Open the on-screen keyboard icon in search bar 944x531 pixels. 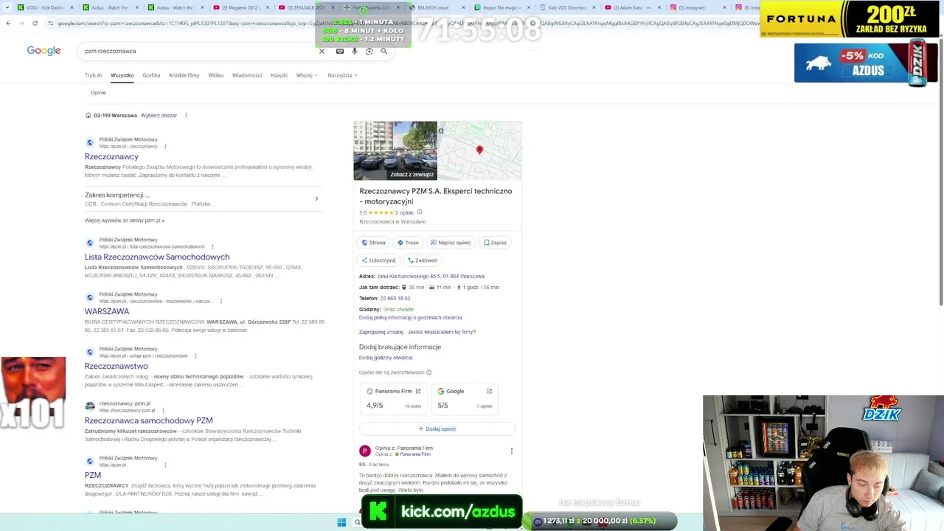[x=339, y=51]
